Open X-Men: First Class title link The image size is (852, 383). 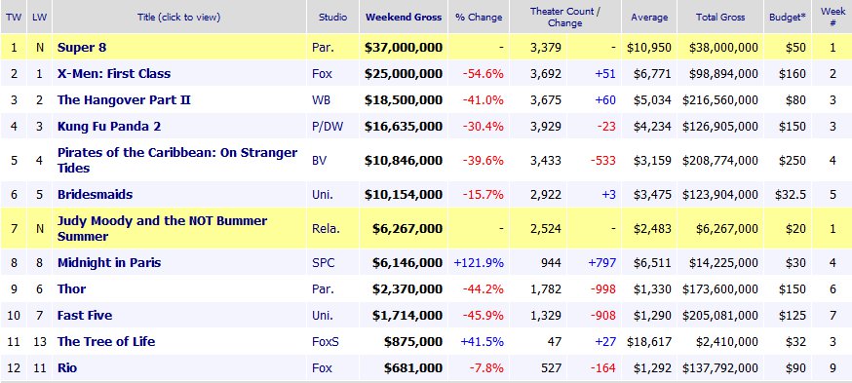[114, 73]
